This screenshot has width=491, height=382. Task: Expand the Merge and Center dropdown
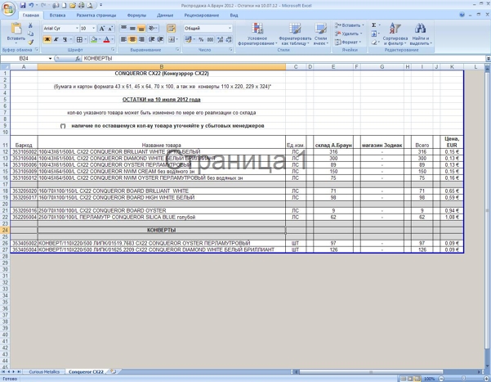[x=177, y=39]
